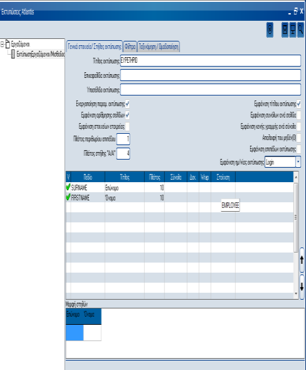Click the Τίτλος εκτύπωσης field containing ΕΥΡΕΤΗΡΙΟ
Image resolution: width=306 pixels, height=370 pixels.
pyautogui.click(x=211, y=61)
